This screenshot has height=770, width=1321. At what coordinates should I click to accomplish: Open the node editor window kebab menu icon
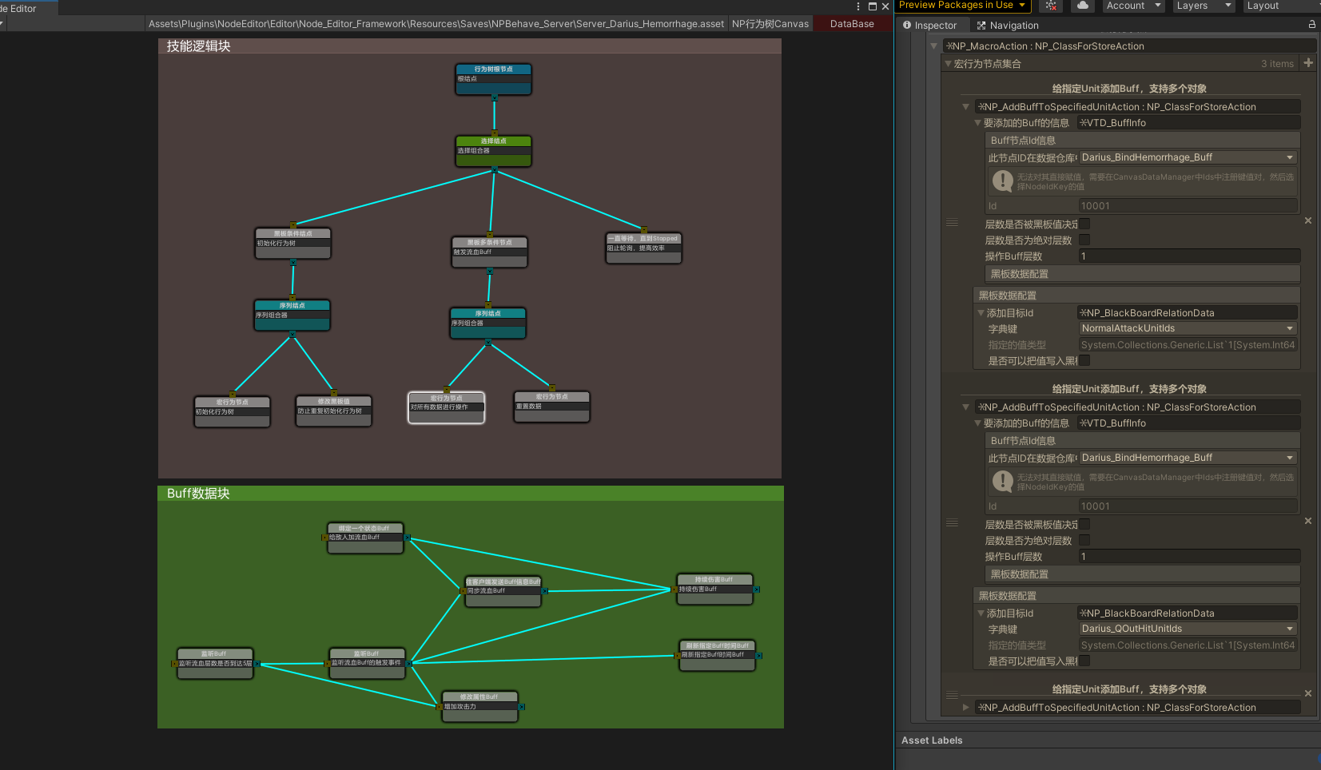point(857,6)
